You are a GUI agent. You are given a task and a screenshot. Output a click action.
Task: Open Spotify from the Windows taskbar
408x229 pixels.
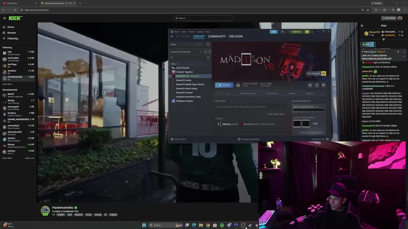(222, 225)
